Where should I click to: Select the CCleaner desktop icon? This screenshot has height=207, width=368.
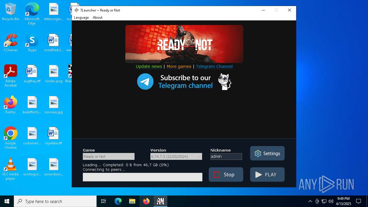[x=11, y=43]
